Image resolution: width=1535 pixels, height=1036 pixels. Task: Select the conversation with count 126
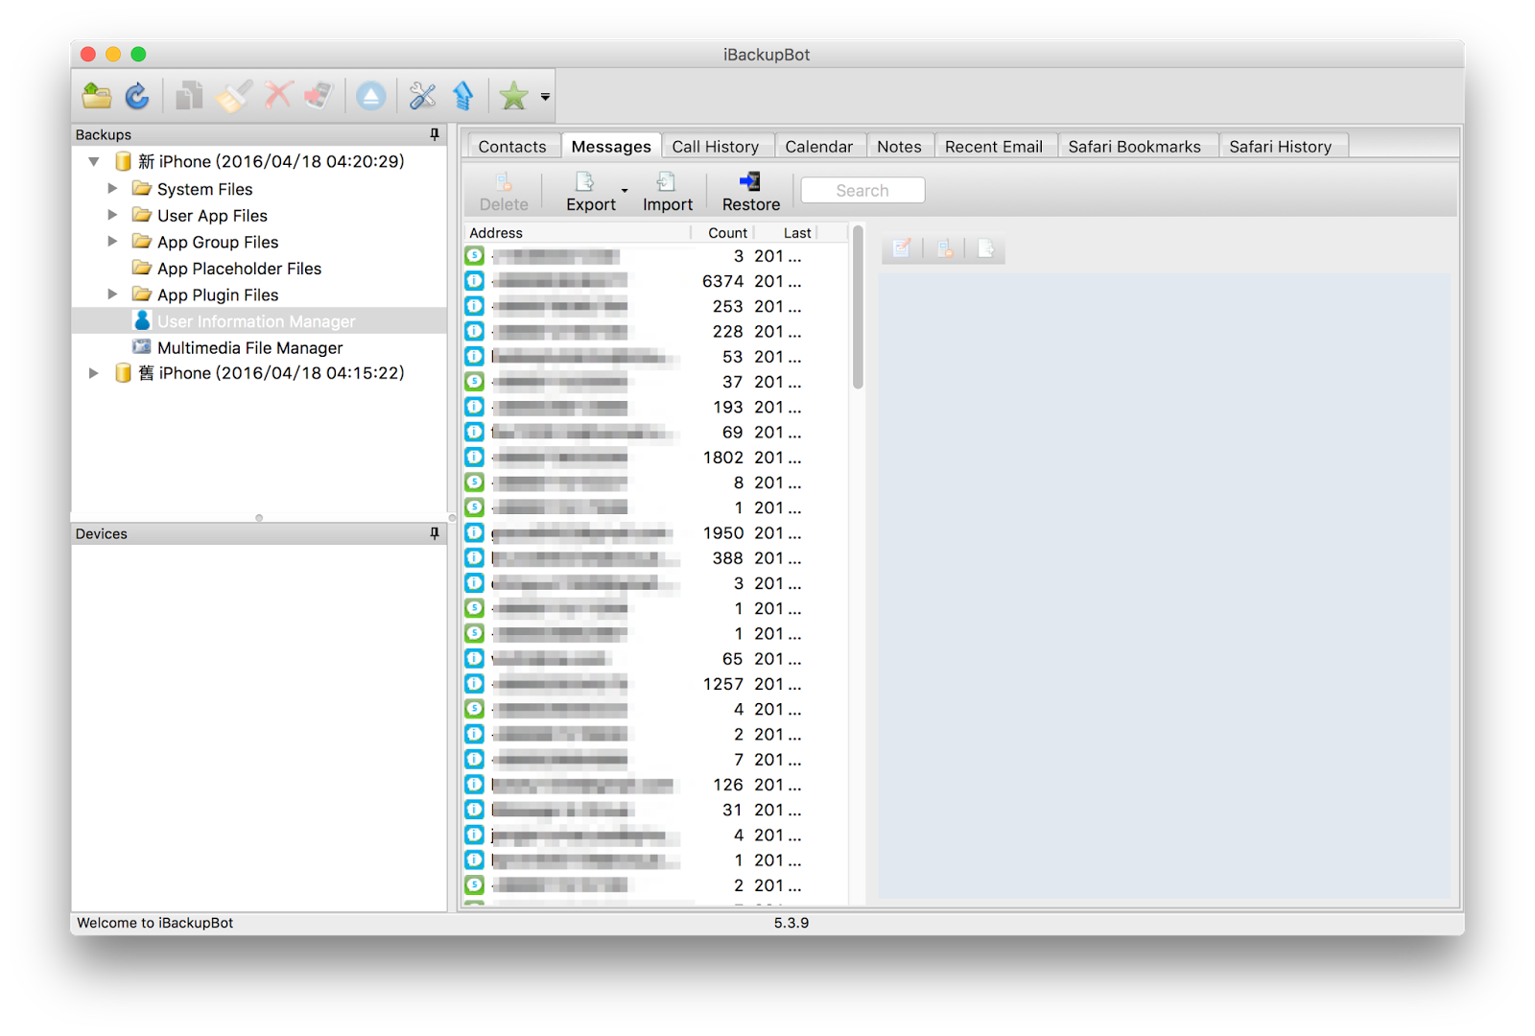pos(655,785)
